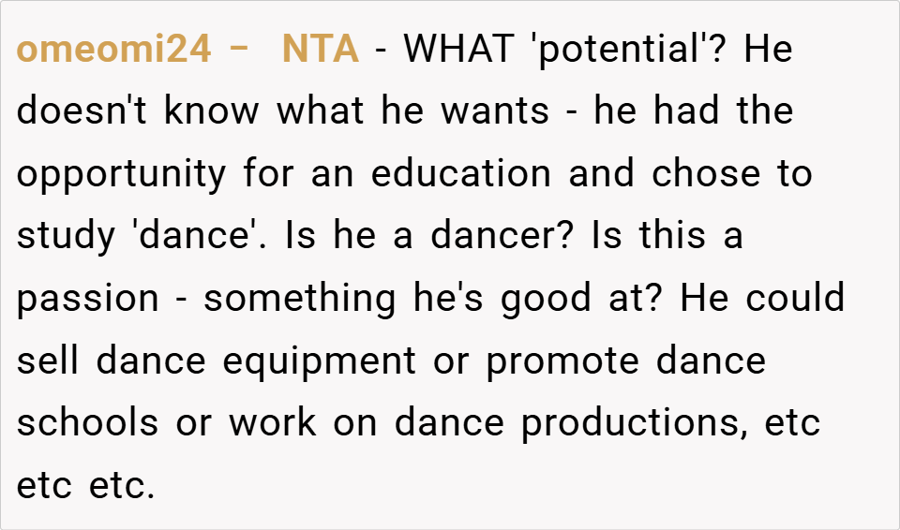
Task: Click the gold NTA verdict label
Action: pos(320,50)
